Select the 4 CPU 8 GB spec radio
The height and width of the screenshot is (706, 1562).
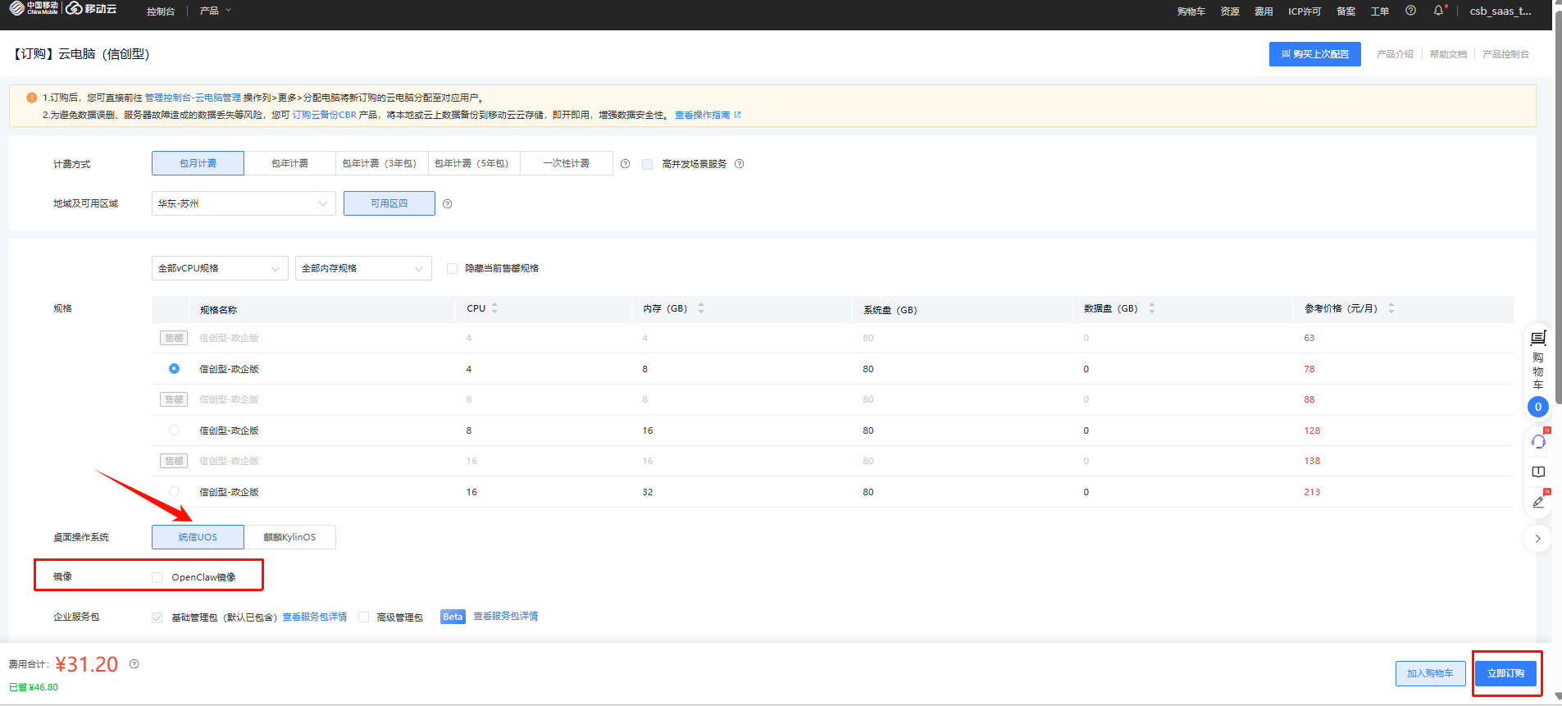(x=174, y=369)
